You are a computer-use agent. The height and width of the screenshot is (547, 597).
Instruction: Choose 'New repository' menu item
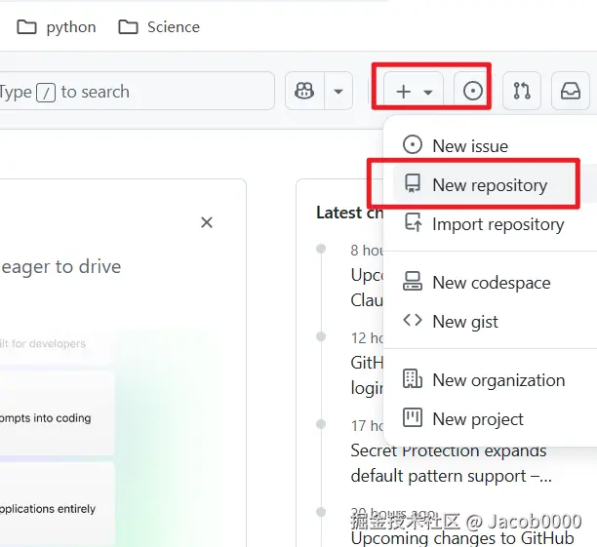(495, 184)
